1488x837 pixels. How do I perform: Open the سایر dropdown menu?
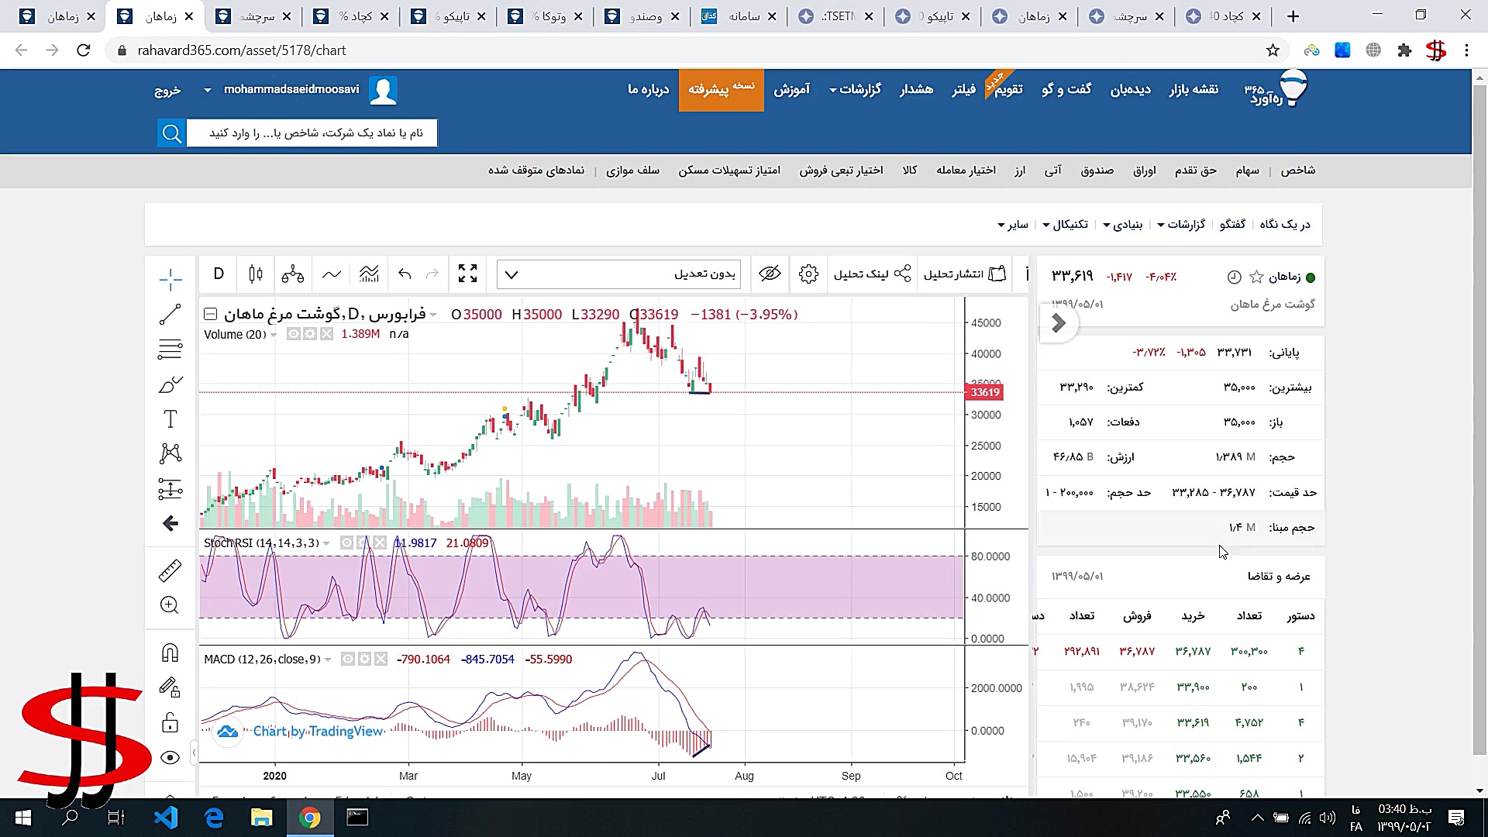pyautogui.click(x=1013, y=224)
